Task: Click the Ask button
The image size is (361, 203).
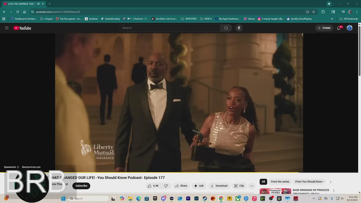Action: 199,186
